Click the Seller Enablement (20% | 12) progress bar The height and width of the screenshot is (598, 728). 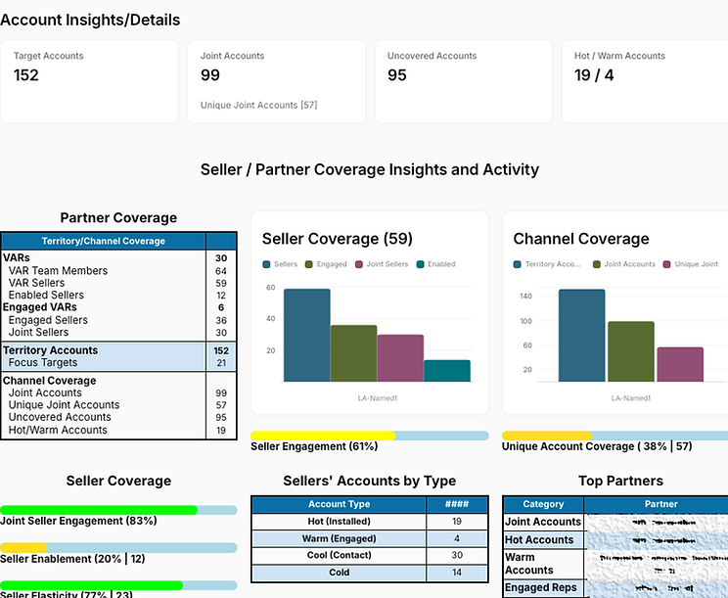coord(118,547)
